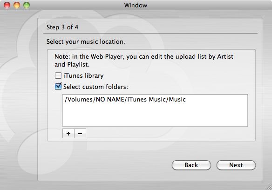Enable the iTunes library checkbox
Viewport: 272px width, 190px height.
tap(58, 75)
